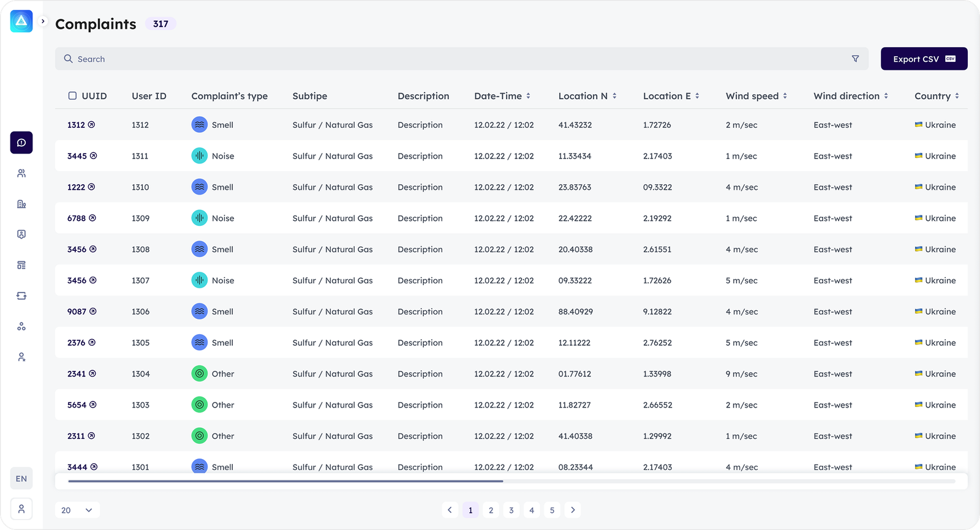This screenshot has height=530, width=980.
Task: Toggle the select-all checkbox next to UUID
Action: [72, 96]
